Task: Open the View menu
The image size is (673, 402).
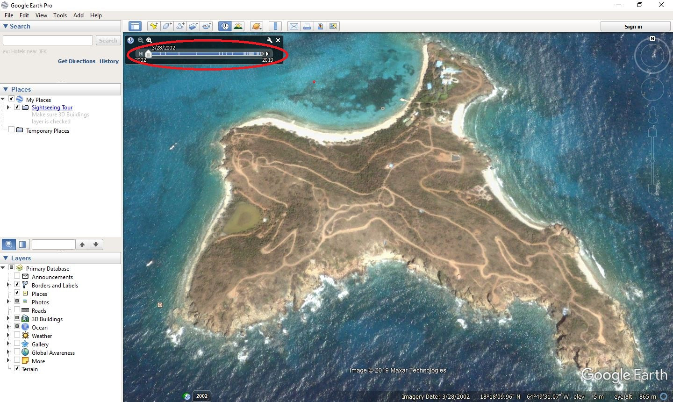Action: [41, 15]
